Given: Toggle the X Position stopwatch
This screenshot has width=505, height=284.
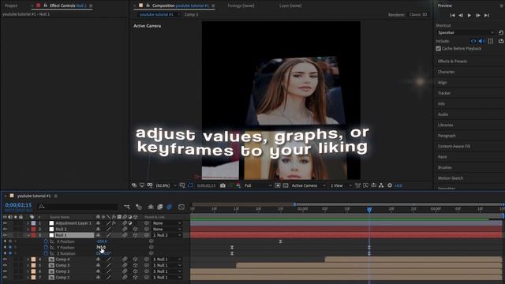Looking at the screenshot, I should click(46, 241).
